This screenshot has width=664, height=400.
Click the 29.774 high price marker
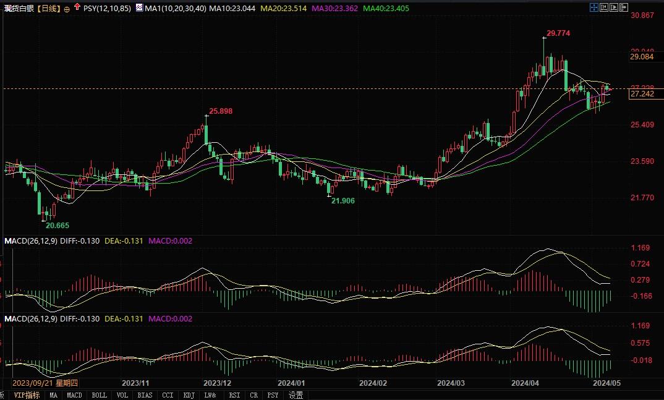click(558, 33)
